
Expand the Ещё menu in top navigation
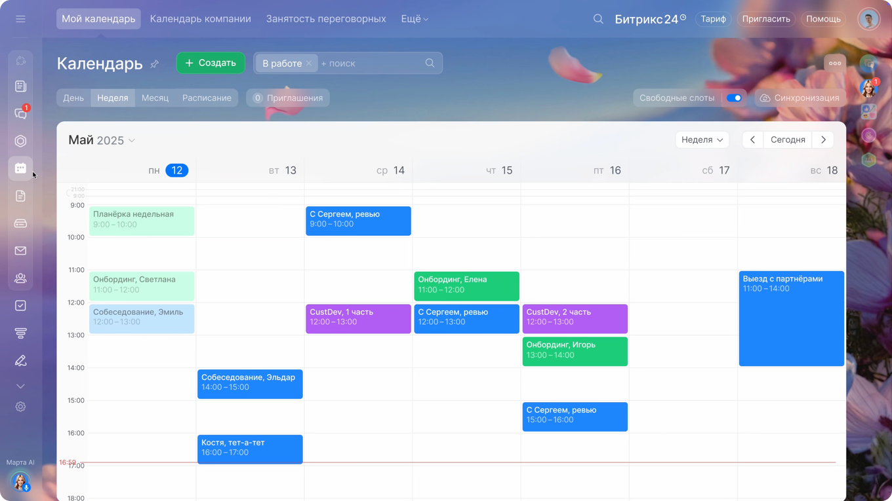tap(415, 19)
